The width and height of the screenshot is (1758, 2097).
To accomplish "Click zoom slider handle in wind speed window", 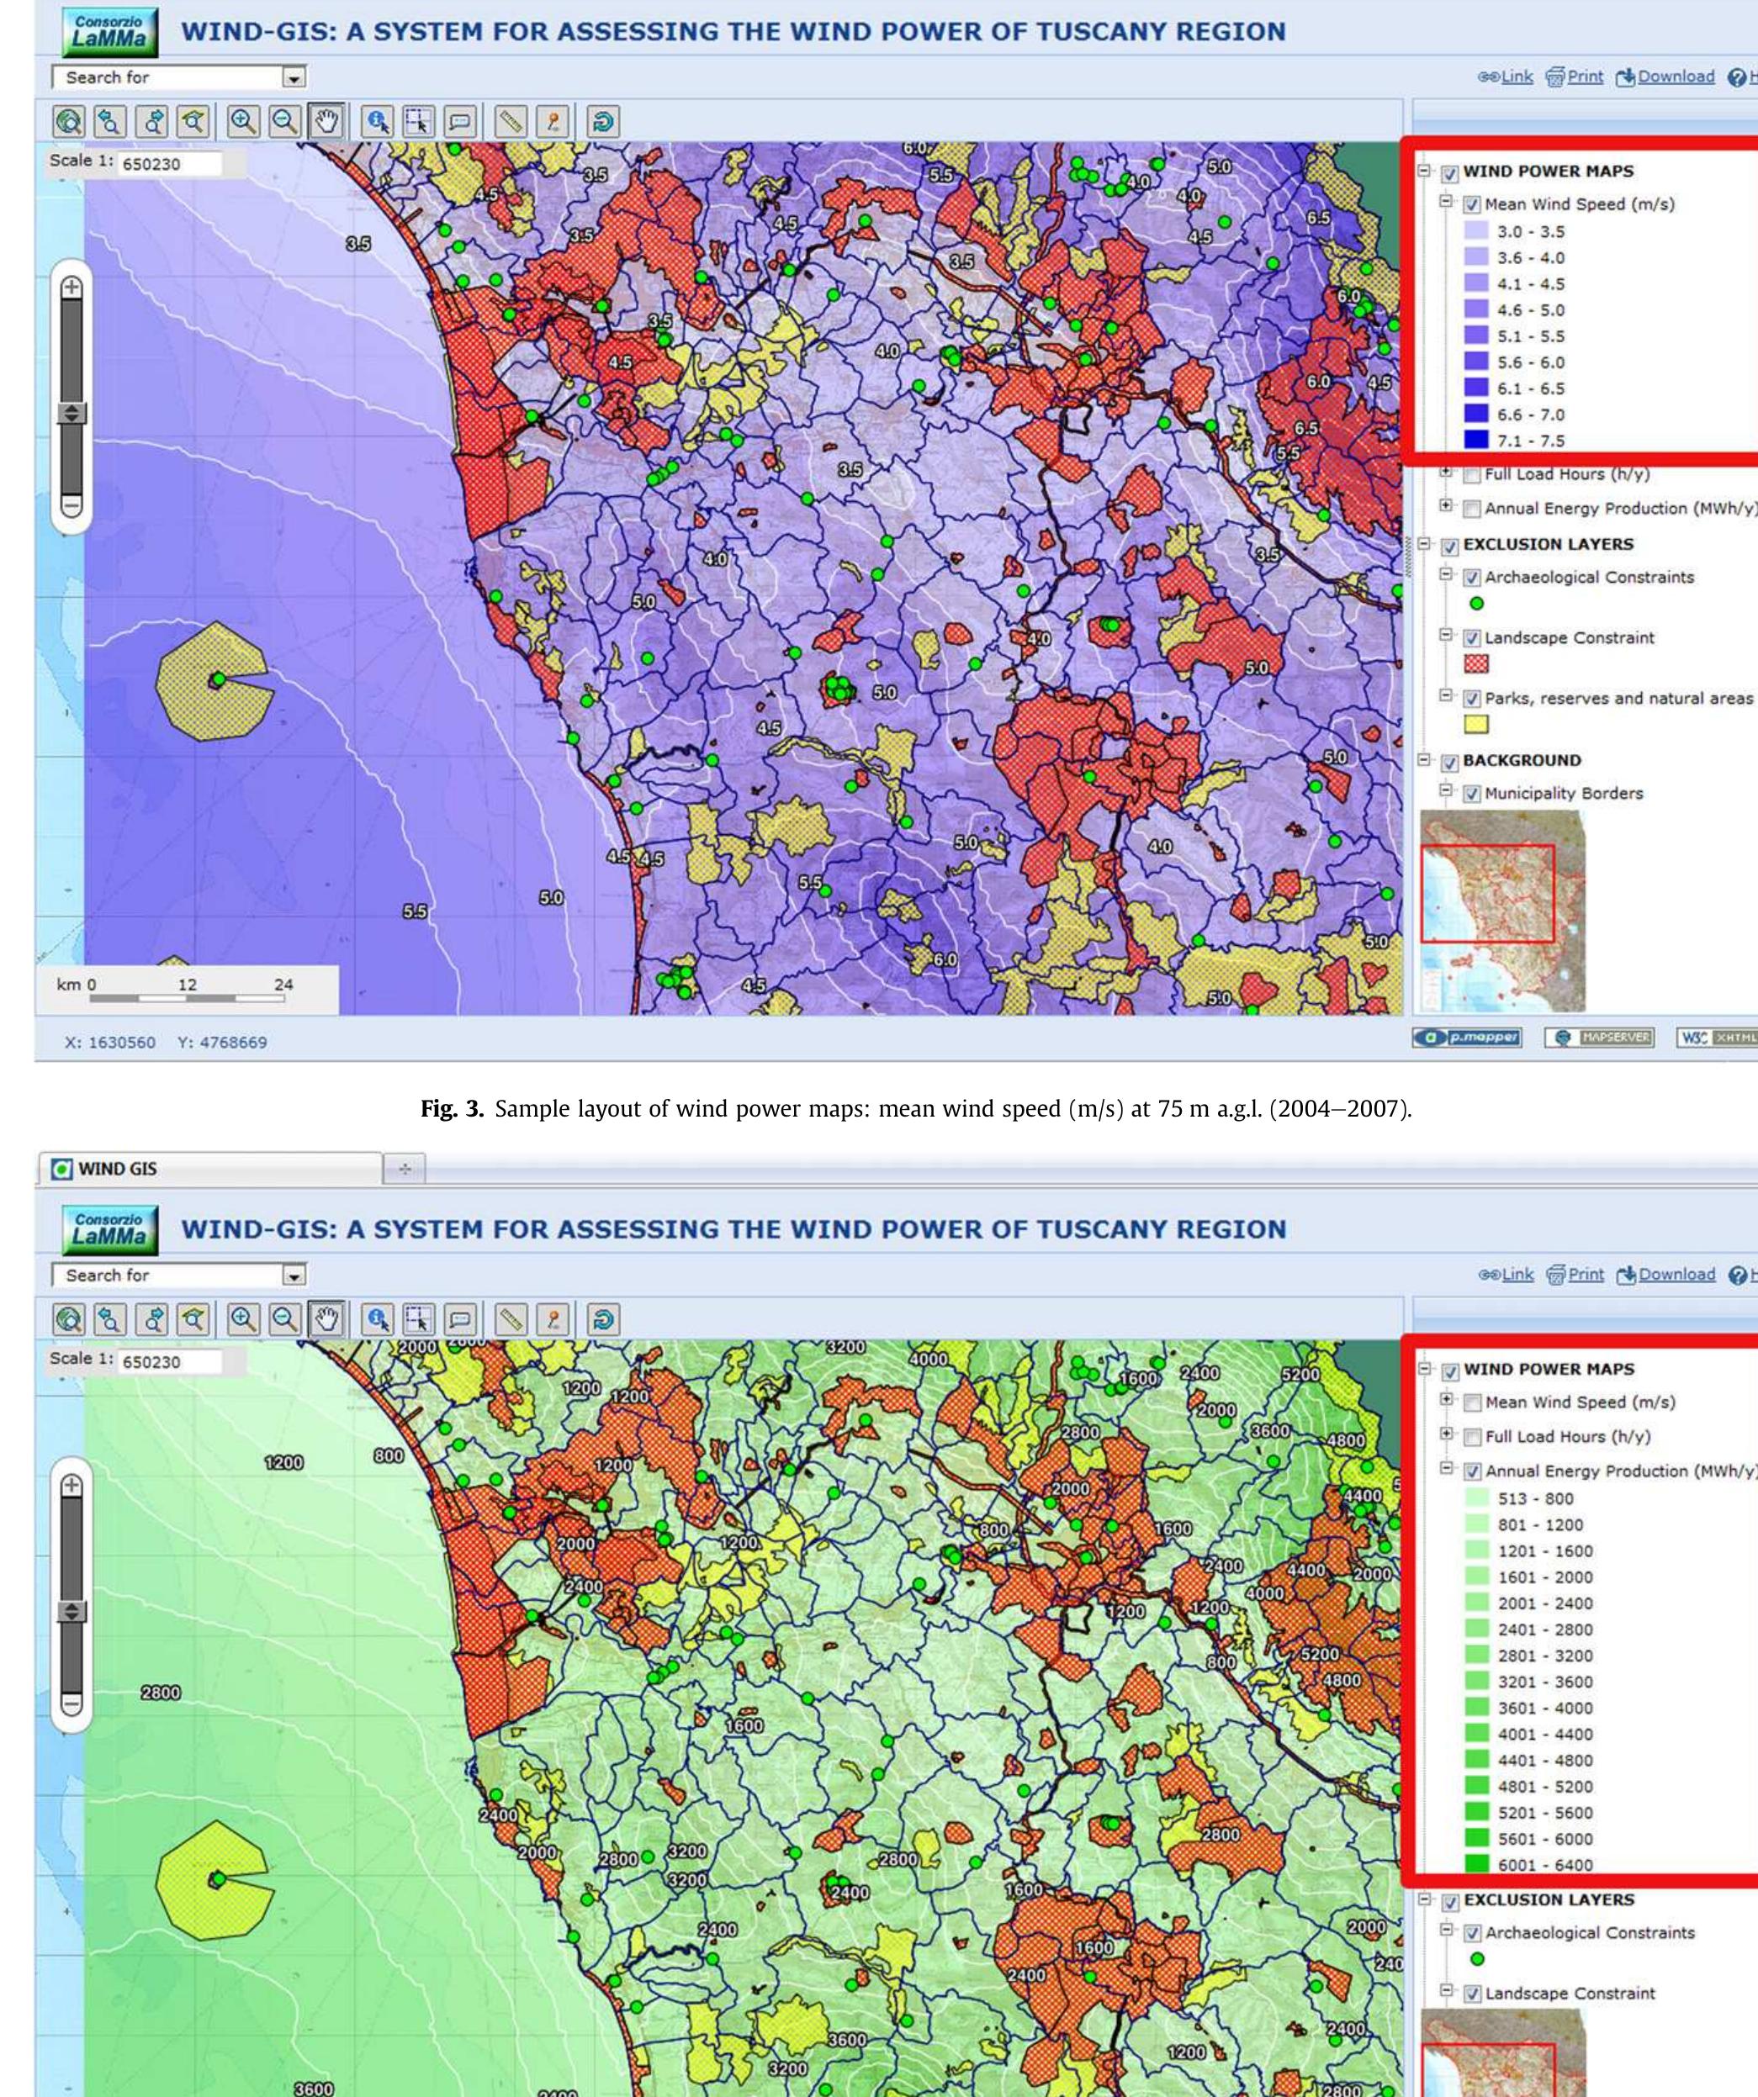I will [72, 414].
